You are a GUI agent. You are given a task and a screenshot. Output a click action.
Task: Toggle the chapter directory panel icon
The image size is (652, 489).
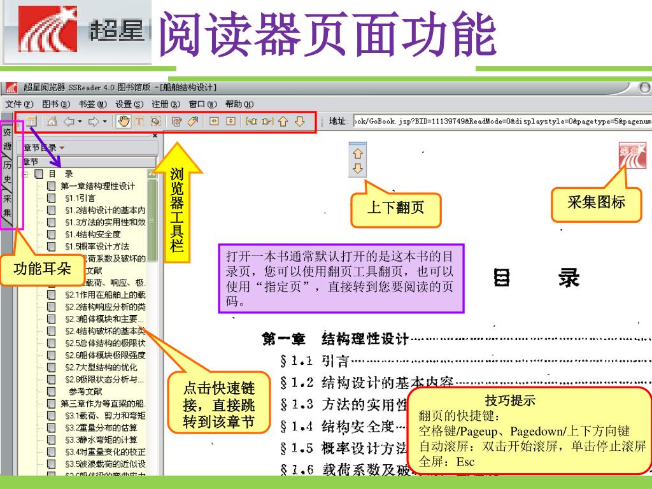(31, 122)
